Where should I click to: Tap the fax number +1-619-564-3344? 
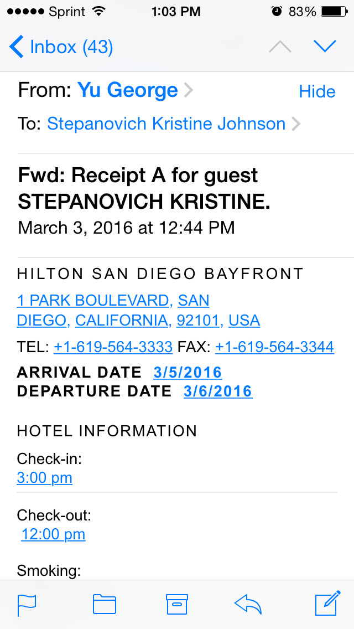coord(274,347)
